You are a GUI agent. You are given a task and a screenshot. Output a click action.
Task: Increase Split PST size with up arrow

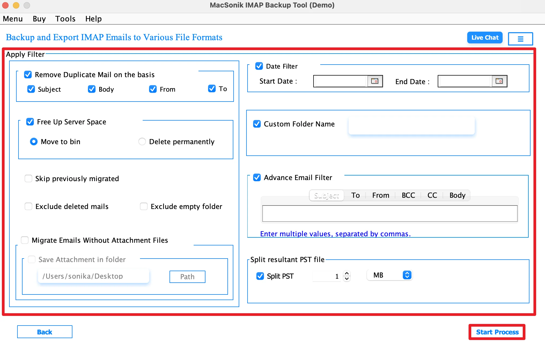347,274
